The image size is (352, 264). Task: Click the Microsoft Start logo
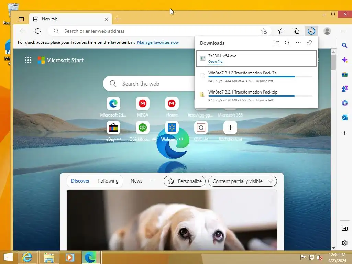tap(60, 60)
